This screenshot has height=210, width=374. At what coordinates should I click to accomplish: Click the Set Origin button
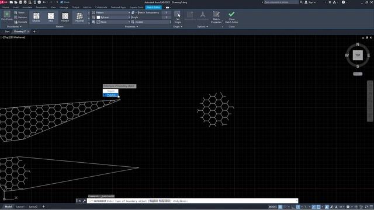point(178,17)
